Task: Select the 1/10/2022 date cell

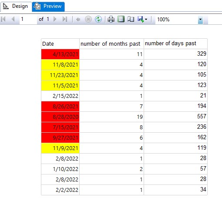Action: [x=60, y=169]
